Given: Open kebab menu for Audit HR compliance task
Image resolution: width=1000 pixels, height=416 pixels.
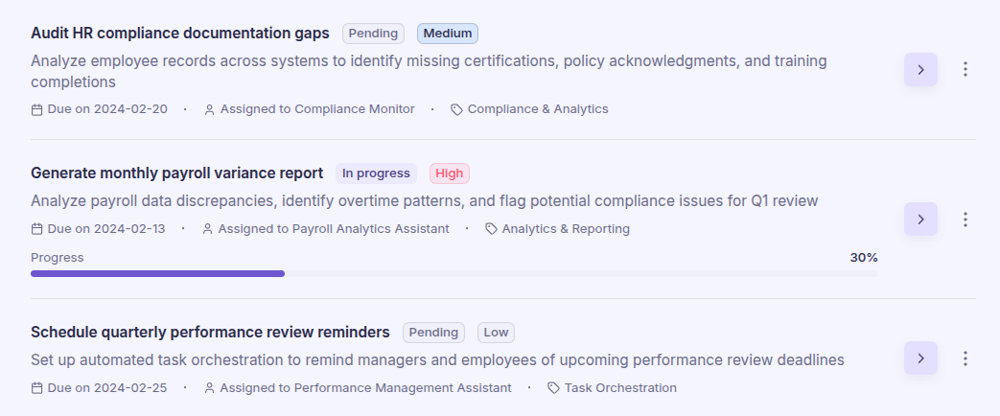Looking at the screenshot, I should pos(965,69).
